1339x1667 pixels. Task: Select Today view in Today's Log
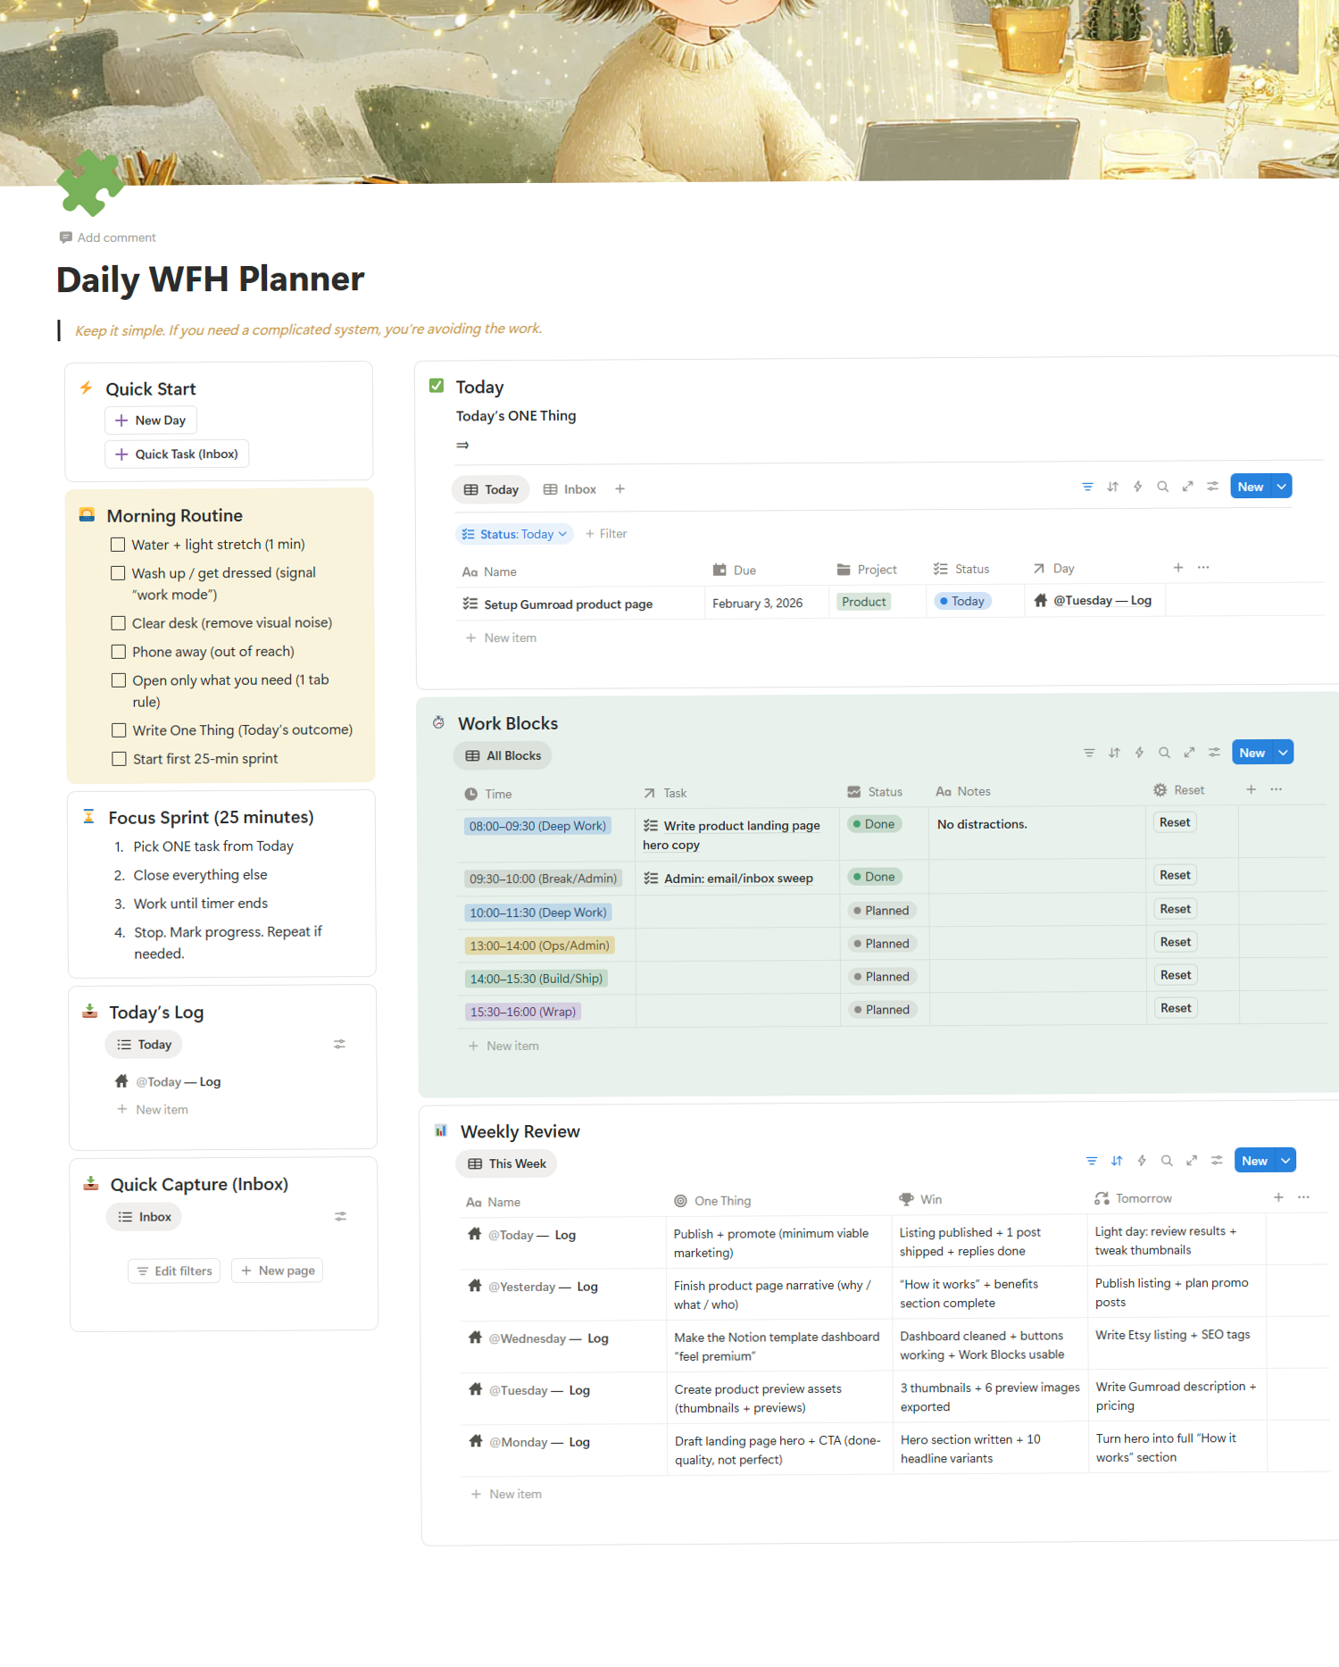coord(144,1045)
